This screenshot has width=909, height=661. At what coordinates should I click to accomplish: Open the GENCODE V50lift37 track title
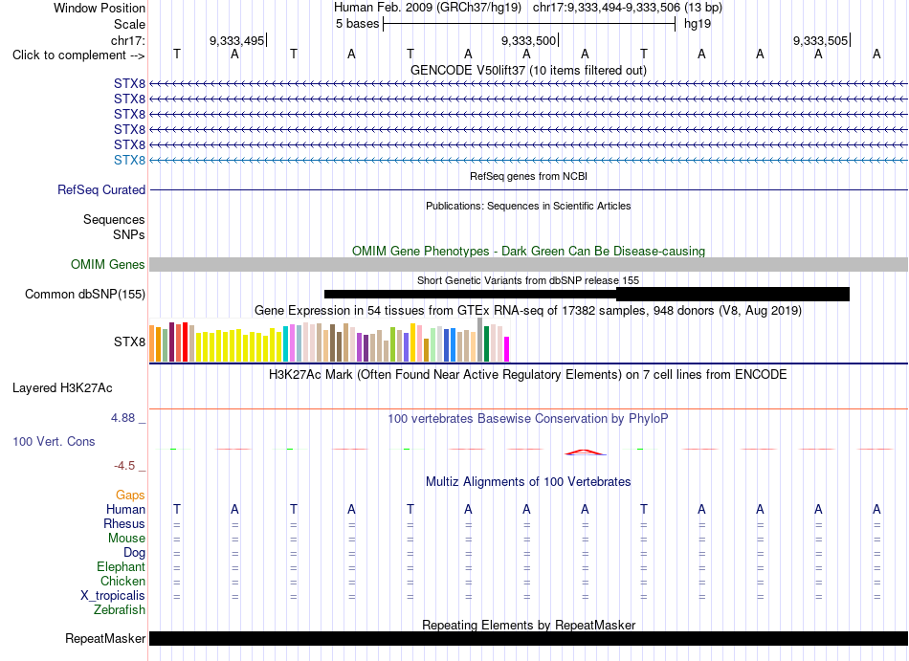(x=528, y=70)
